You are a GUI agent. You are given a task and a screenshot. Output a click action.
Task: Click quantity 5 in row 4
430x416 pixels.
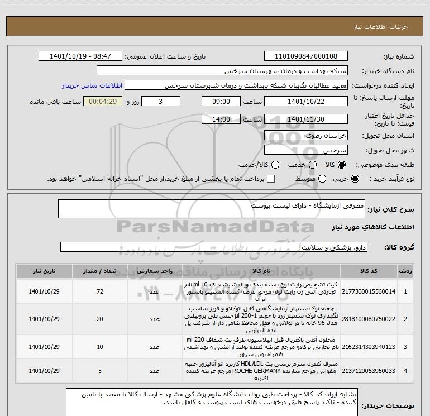coord(100,371)
